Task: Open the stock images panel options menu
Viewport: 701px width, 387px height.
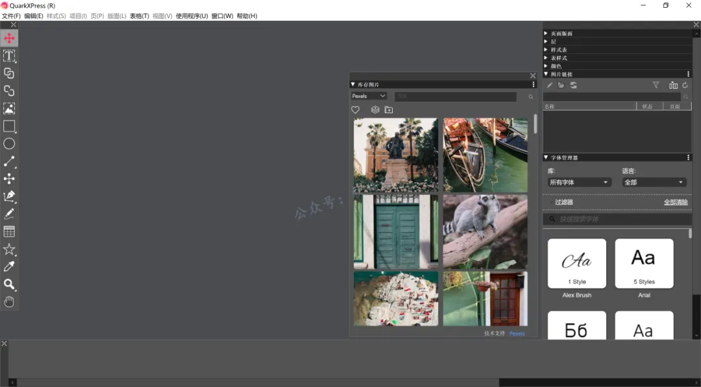Action: pyautogui.click(x=533, y=84)
